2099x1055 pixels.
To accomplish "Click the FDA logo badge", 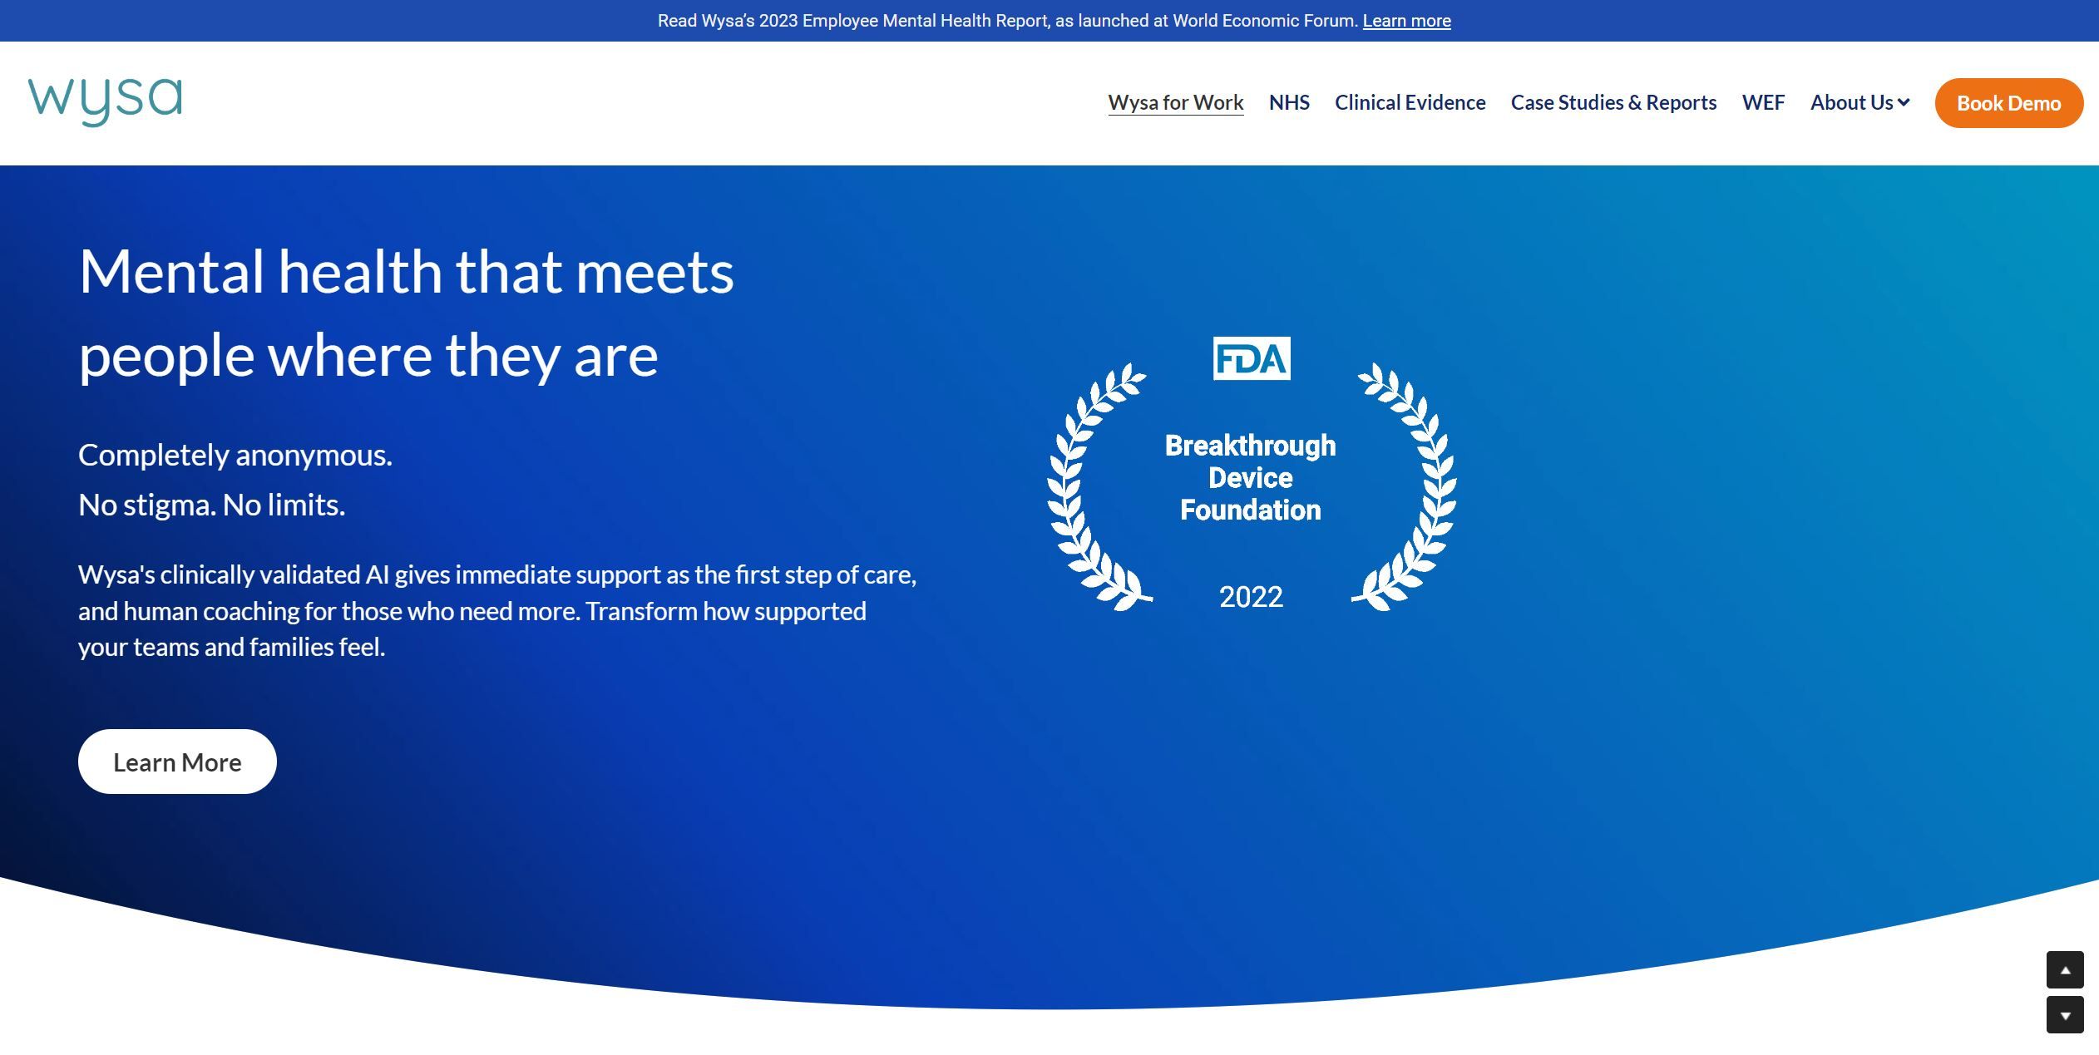I will point(1251,358).
